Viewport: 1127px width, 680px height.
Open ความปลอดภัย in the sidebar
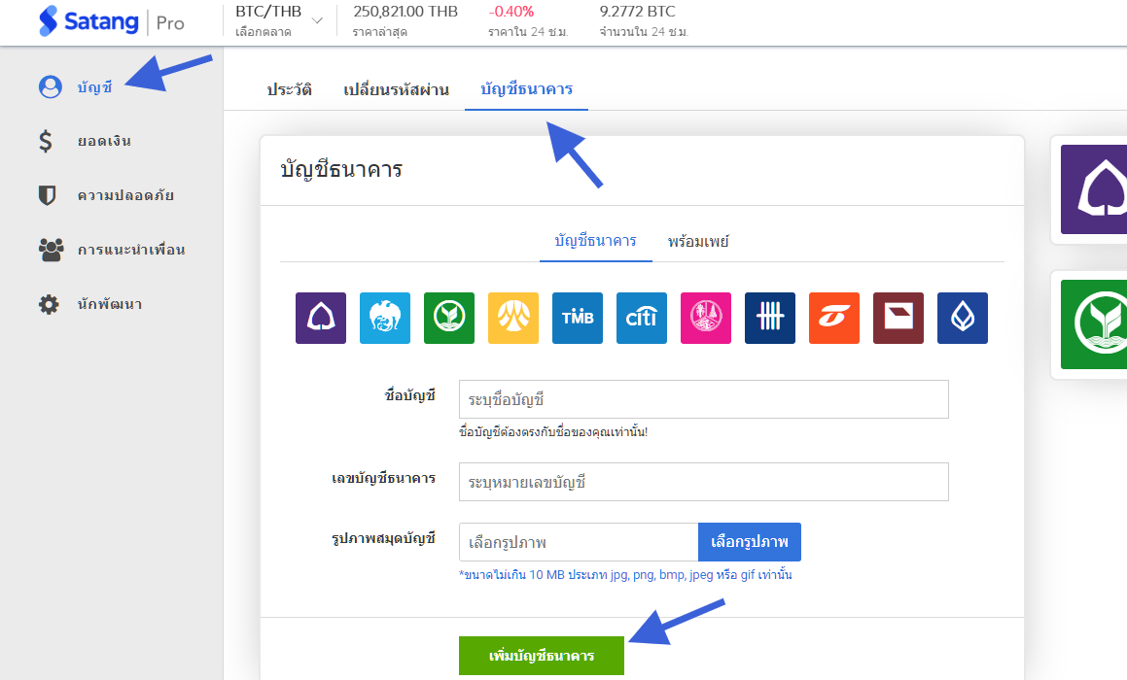pos(125,195)
